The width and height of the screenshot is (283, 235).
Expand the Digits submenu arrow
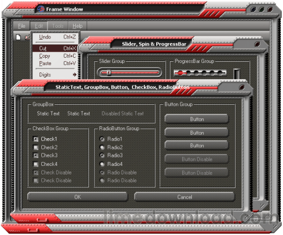75,75
